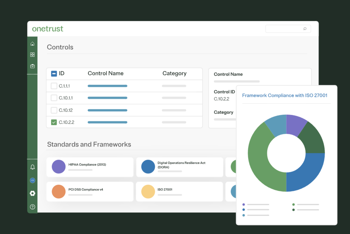The image size is (350, 234).
Task: Open the PCI DSS Compliance v4 card
Action: click(90, 192)
